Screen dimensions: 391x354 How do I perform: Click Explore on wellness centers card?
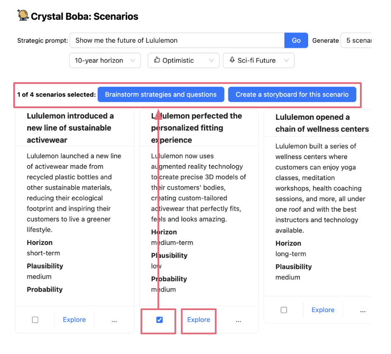[323, 310]
